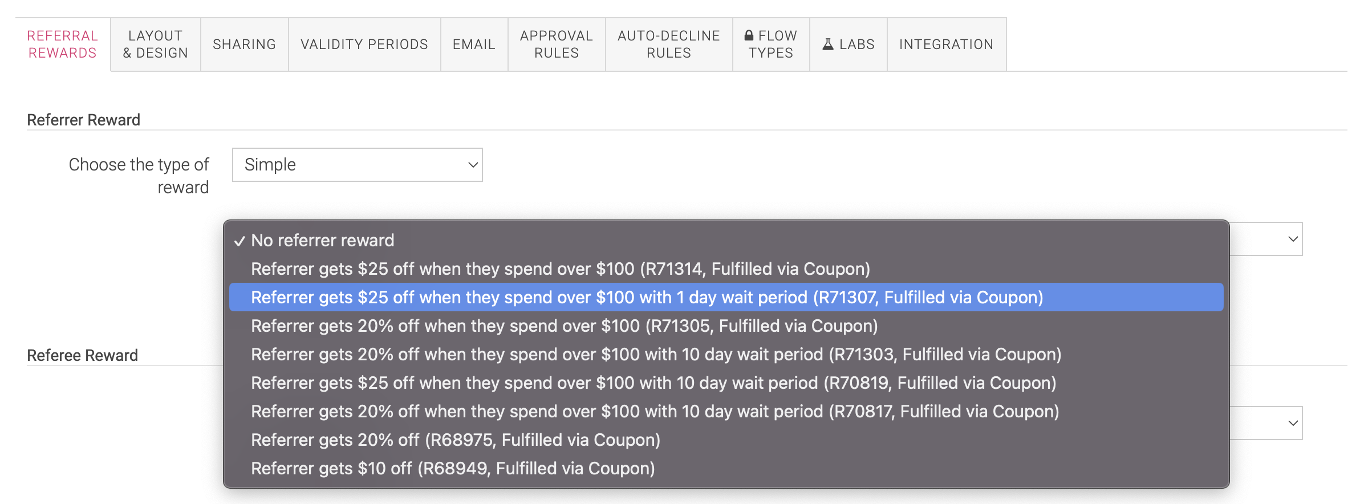Open the Sharing tab

(x=245, y=44)
